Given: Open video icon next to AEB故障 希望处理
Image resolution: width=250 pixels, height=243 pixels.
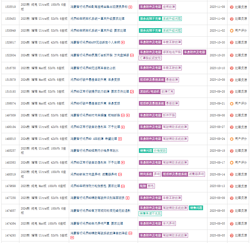Looking at the screenshot, I should click(120, 139).
